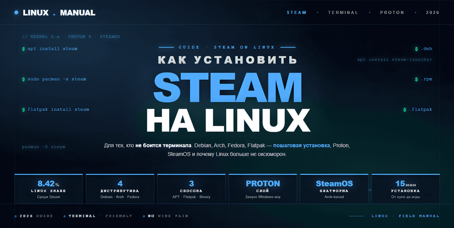Screen dimensions: 454x228
Task: Click the large blue STEAM headline
Action: coord(227,87)
